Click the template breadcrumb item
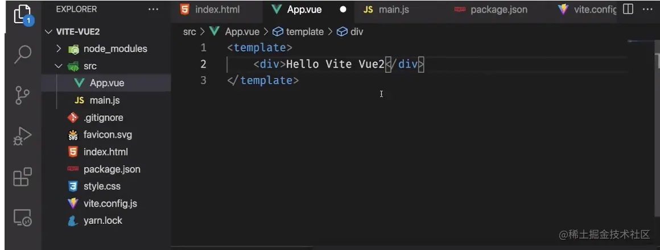Screen dimensions: 660x250 [304, 32]
